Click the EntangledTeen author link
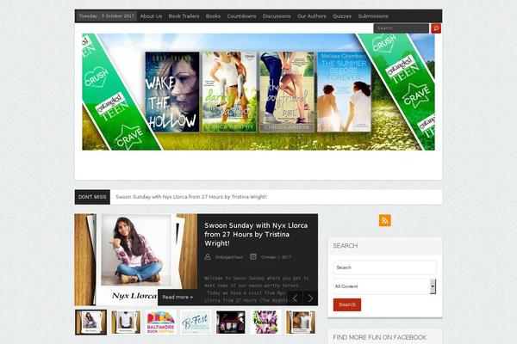Image resolution: width=517 pixels, height=344 pixels. (229, 257)
